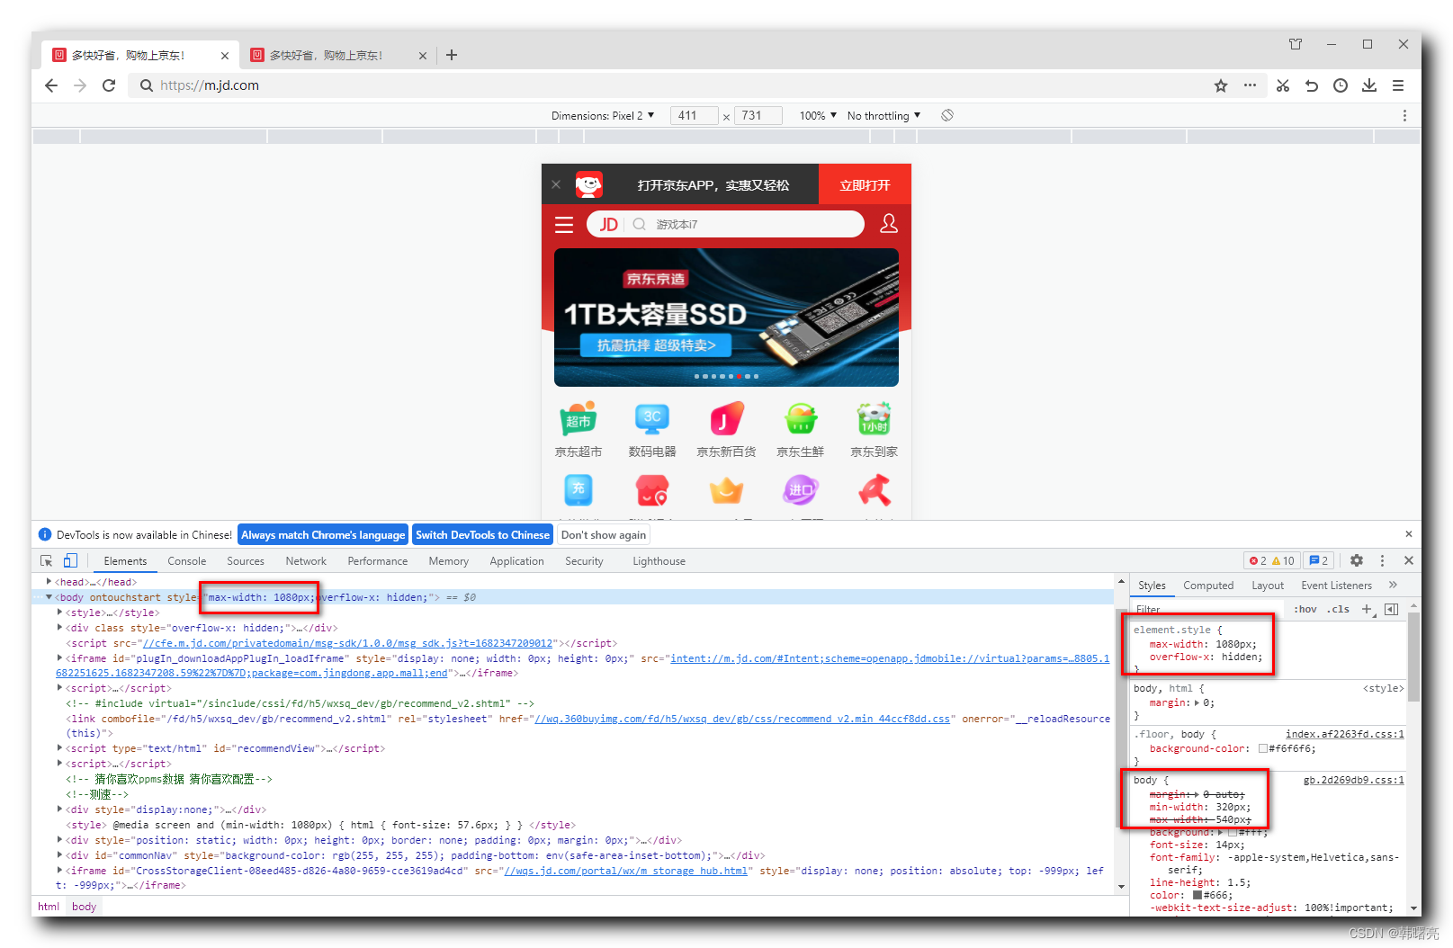The width and height of the screenshot is (1453, 948).
Task: Bookmark page with the star icon
Action: coord(1221,85)
